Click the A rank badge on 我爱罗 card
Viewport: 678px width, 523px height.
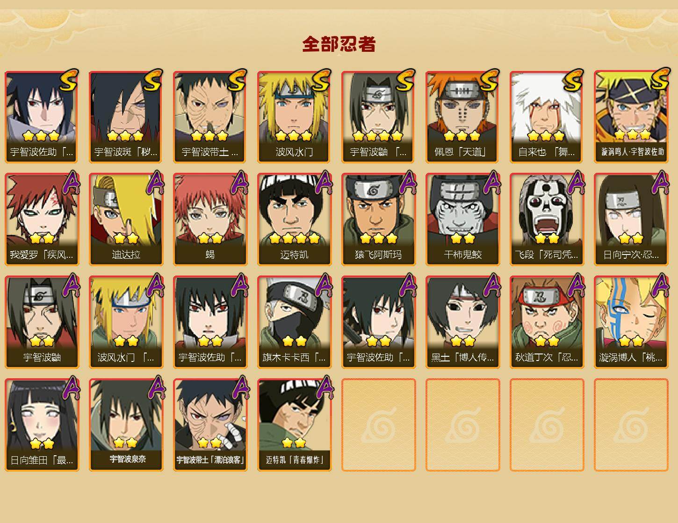70,183
